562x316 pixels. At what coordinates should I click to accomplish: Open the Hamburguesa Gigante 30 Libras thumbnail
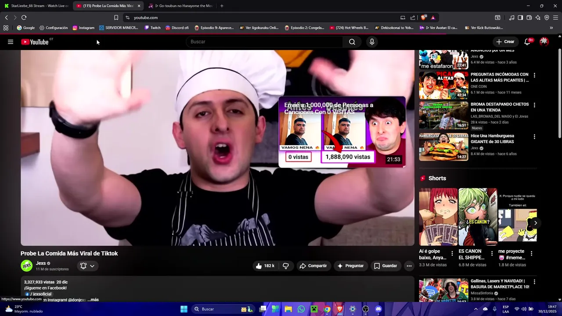pos(443,147)
